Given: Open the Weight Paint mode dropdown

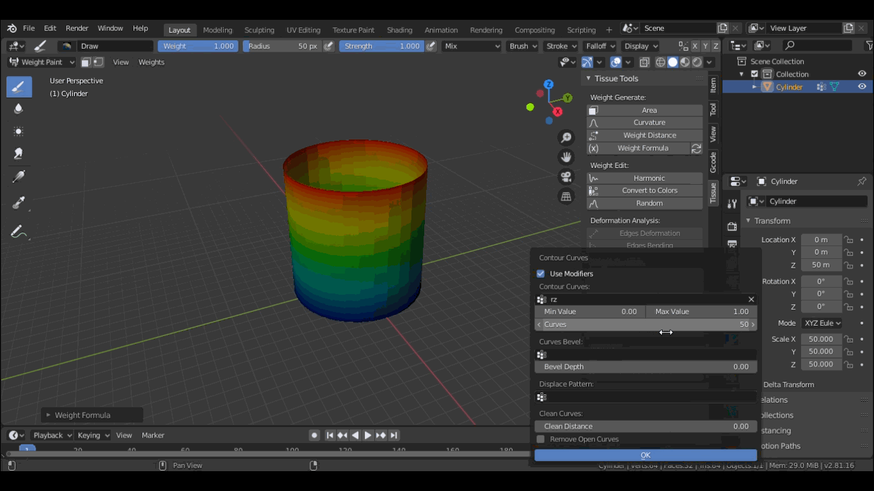Looking at the screenshot, I should (42, 62).
